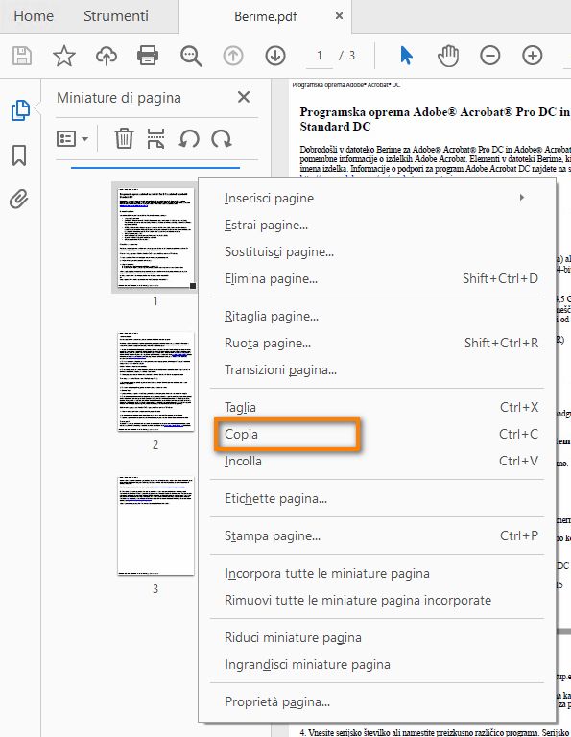Choose Etichette pagina menu entry
This screenshot has width=571, height=737.
(x=376, y=498)
